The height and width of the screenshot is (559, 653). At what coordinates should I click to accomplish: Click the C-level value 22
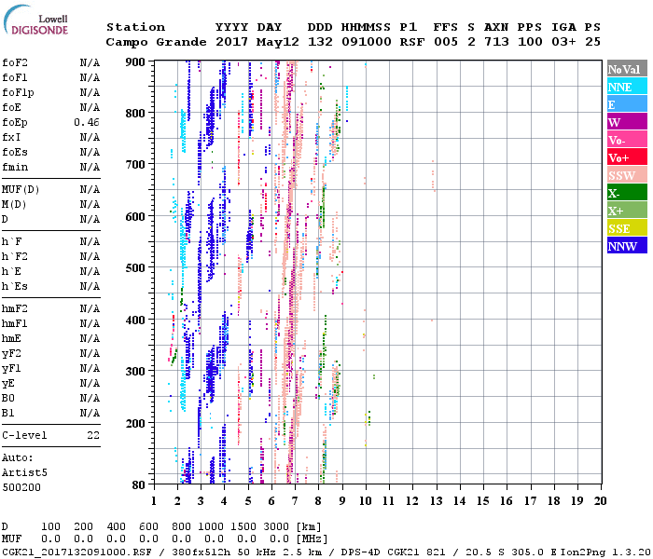(x=93, y=435)
